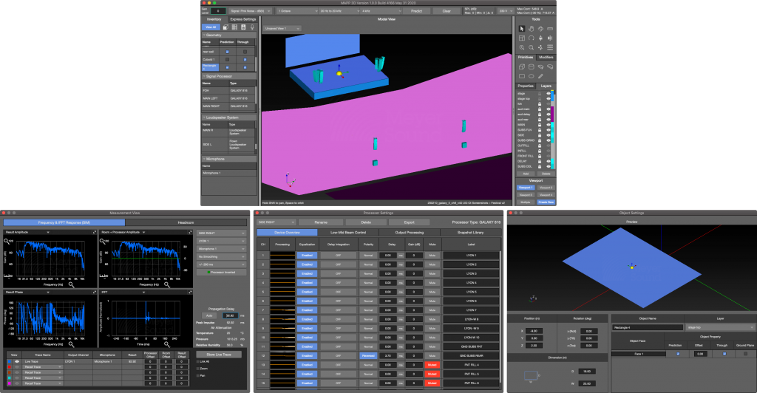Image resolution: width=757 pixels, height=393 pixels.
Task: Maximize the Result Phase plot
Action: coord(95,293)
